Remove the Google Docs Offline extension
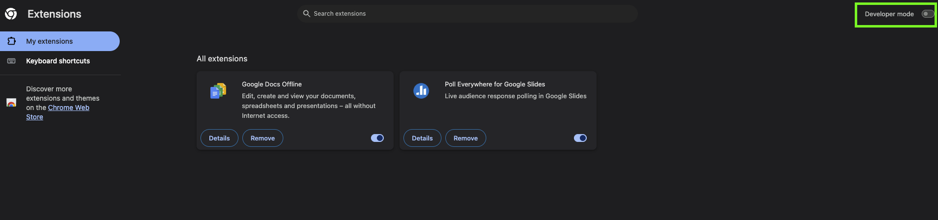This screenshot has height=220, width=938. pyautogui.click(x=263, y=138)
